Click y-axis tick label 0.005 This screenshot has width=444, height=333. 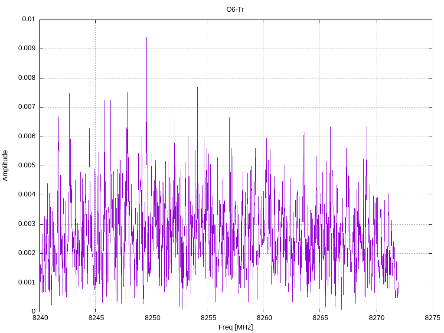click(x=27, y=166)
